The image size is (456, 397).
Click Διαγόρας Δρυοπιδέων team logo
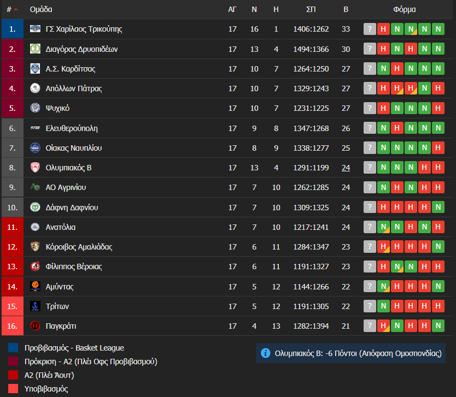[35, 49]
